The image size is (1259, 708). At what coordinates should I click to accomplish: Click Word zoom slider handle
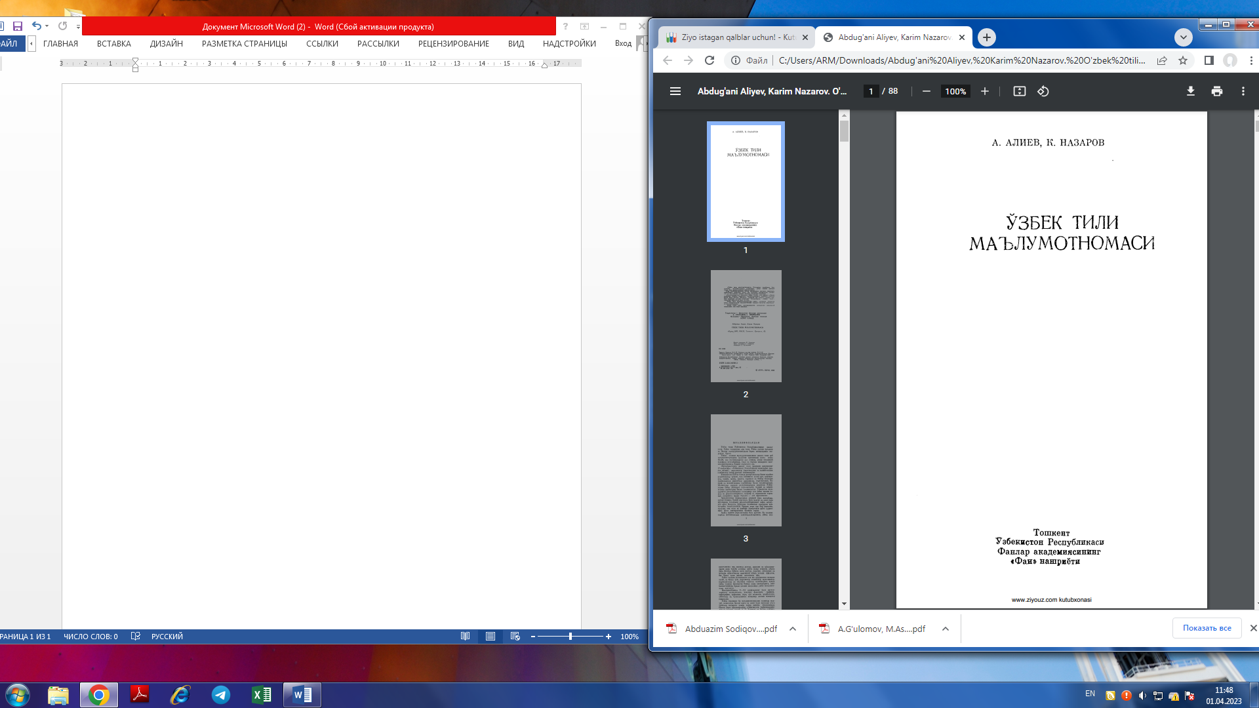click(x=570, y=637)
